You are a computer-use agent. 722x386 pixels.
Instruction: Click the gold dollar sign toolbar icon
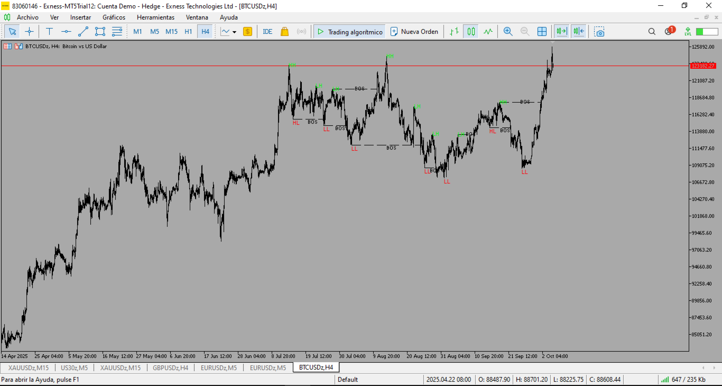[x=247, y=32]
